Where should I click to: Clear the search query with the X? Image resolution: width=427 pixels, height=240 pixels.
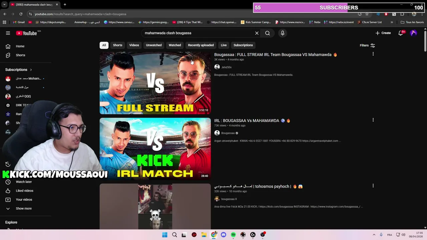[x=257, y=33]
